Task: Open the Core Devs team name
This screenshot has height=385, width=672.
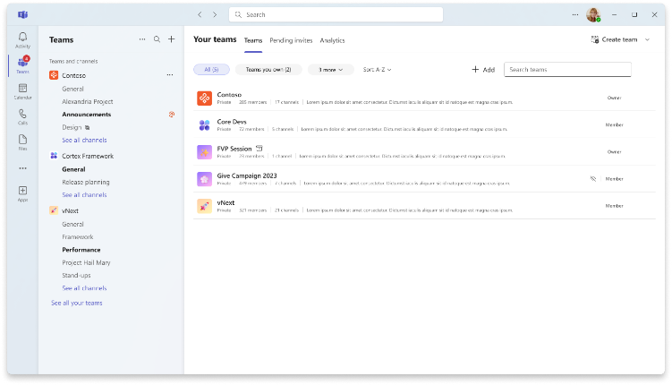Action: click(x=232, y=122)
